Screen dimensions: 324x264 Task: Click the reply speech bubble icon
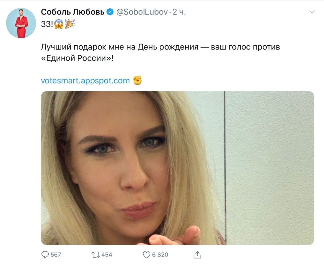pos(45,255)
